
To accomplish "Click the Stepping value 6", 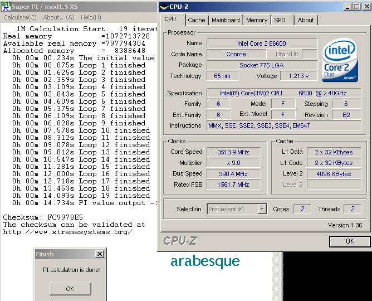I will pos(346,104).
